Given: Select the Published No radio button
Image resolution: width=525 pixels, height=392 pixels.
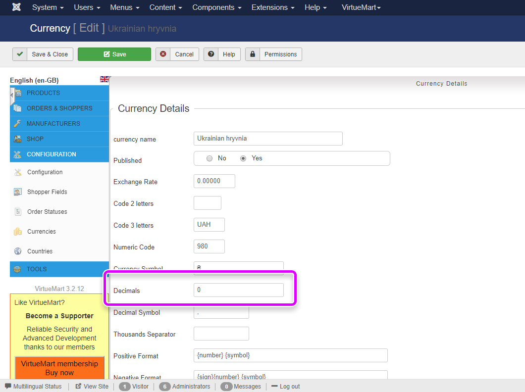Looking at the screenshot, I should (210, 158).
